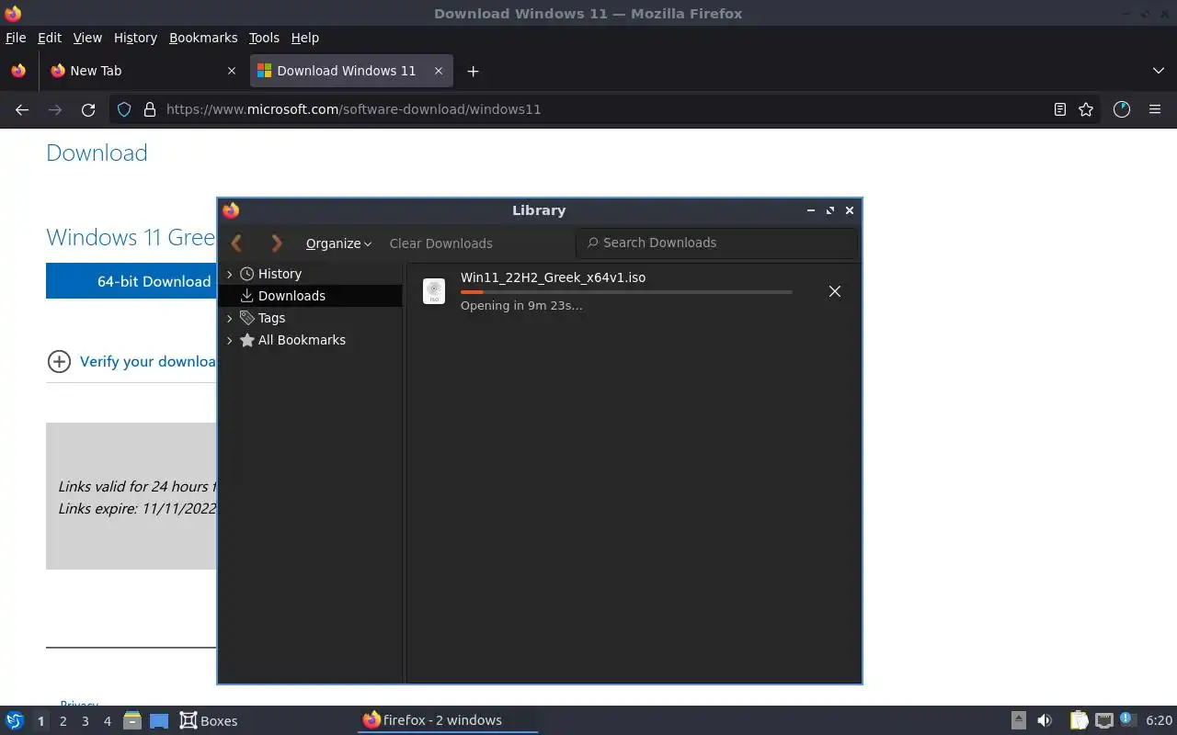The image size is (1177, 735).
Task: Click the clipboard manager tray icon
Action: click(x=1079, y=720)
